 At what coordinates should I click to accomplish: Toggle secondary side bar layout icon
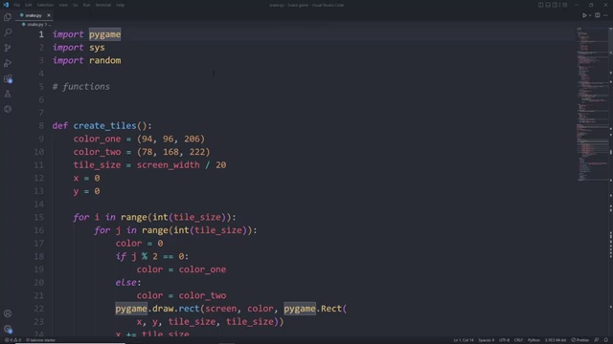coord(555,5)
